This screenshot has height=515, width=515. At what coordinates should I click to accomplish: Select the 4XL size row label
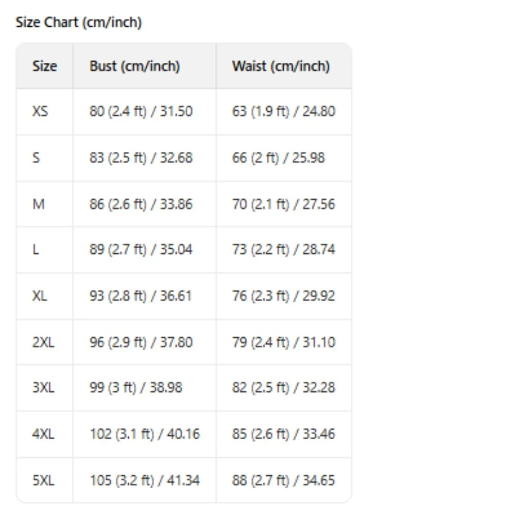[x=43, y=434]
